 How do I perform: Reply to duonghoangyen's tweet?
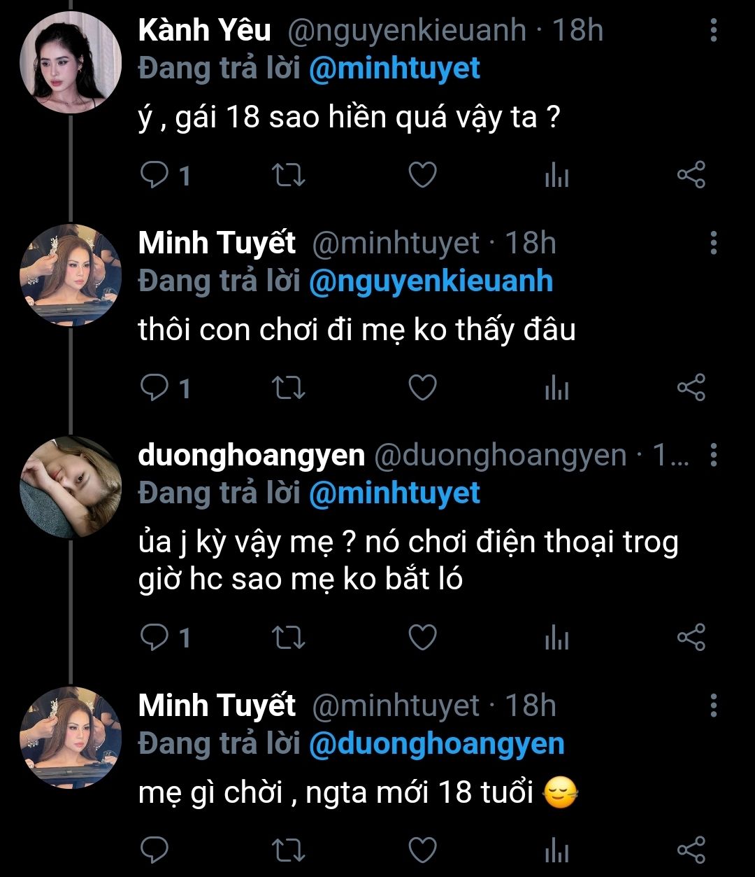click(x=154, y=638)
